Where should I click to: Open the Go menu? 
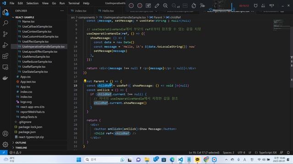point(54,3)
